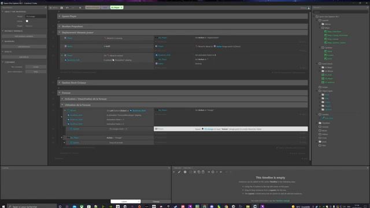
Task: Click Add effects button
Action: click(x=24, y=57)
